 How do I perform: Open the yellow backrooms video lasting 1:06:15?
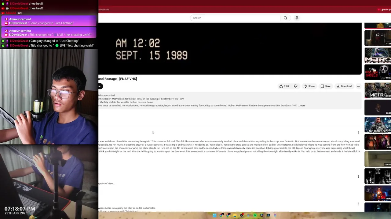378,159
